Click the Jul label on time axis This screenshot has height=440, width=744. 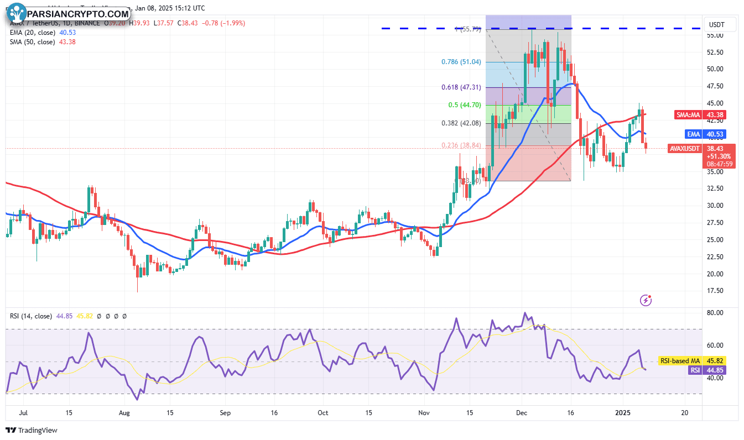tap(24, 413)
